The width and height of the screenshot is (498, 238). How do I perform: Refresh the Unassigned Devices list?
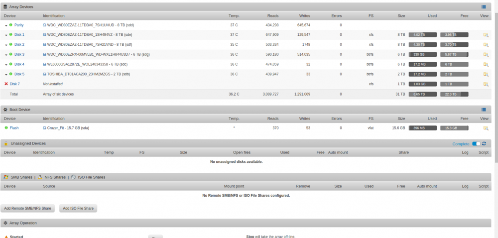click(484, 143)
